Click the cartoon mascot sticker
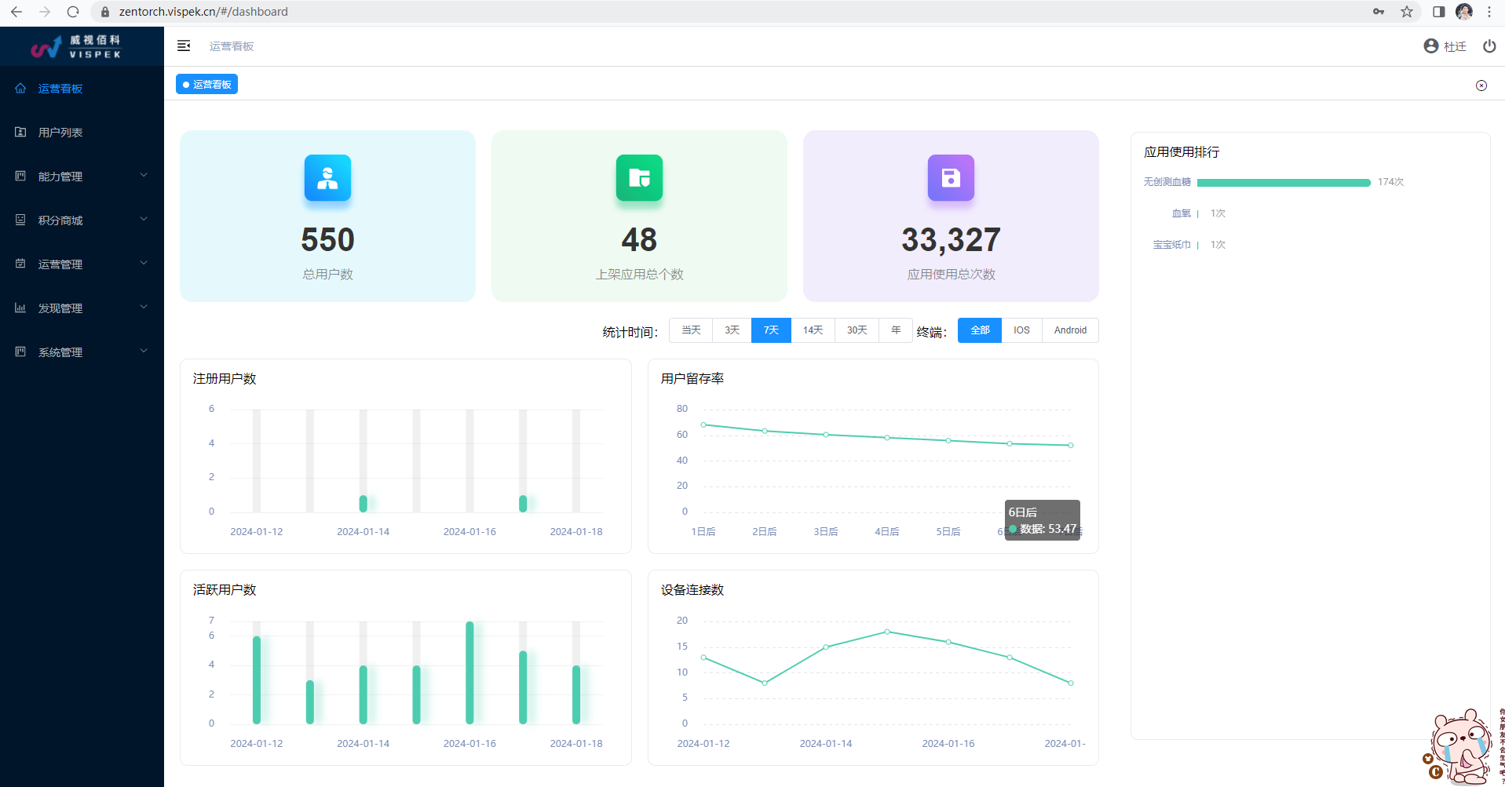 pyautogui.click(x=1462, y=747)
